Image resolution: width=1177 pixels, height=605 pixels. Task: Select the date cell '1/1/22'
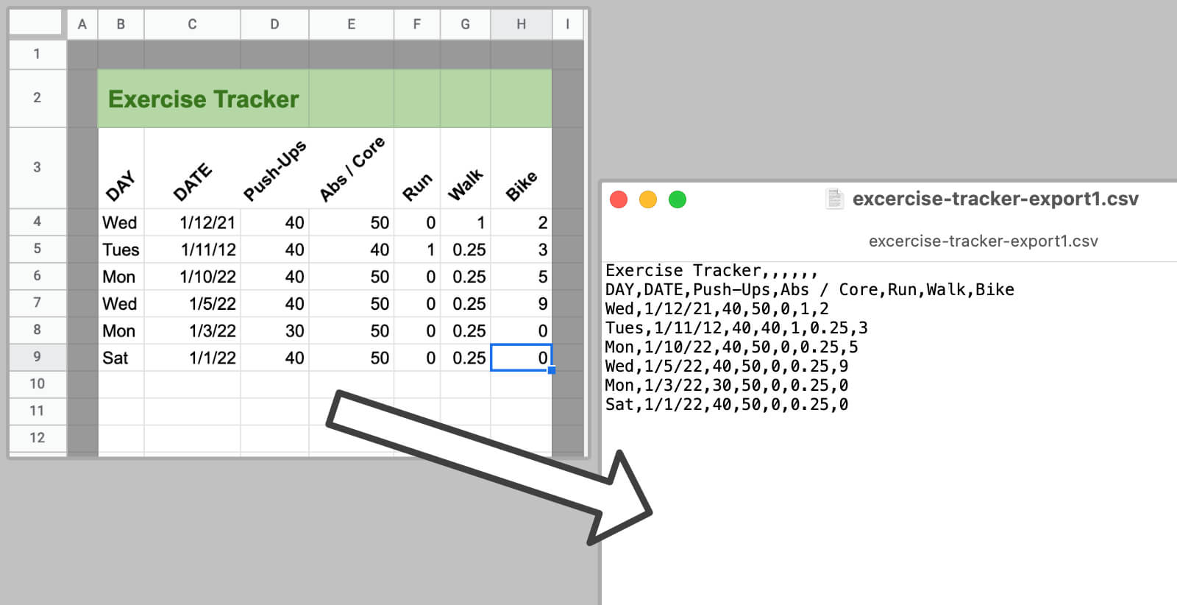click(x=193, y=358)
